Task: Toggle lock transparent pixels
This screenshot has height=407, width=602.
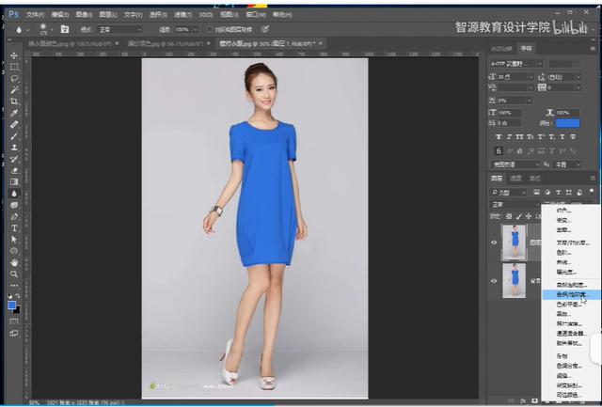Action: pos(509,217)
